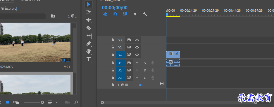Viewport: 274px width, 107px height.
Task: Toggle lock on the V3 track
Action: point(113,40)
